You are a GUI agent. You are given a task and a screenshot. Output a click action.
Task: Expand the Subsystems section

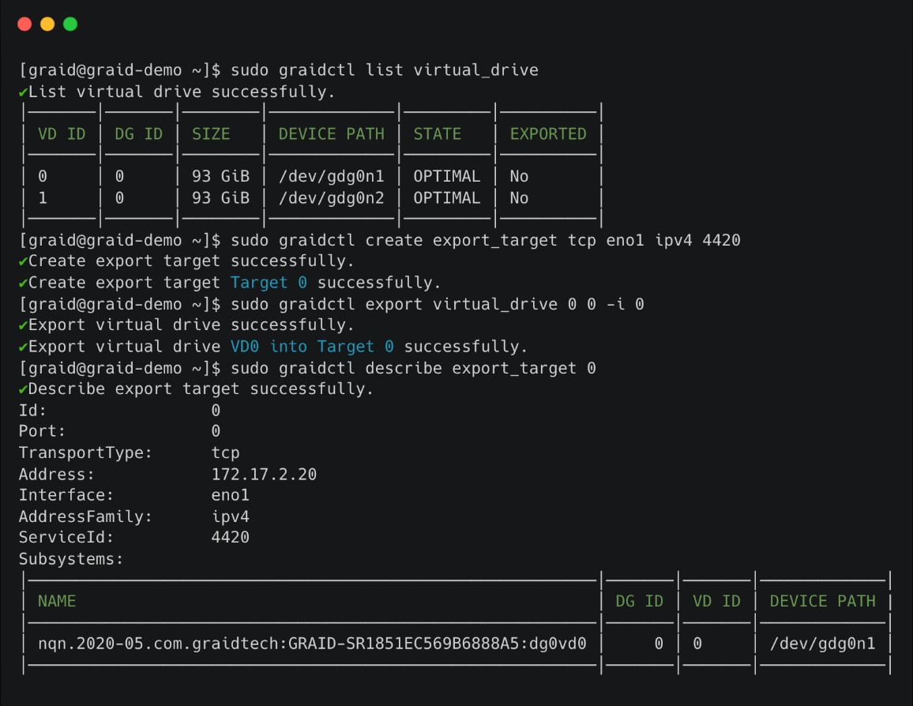click(x=76, y=558)
